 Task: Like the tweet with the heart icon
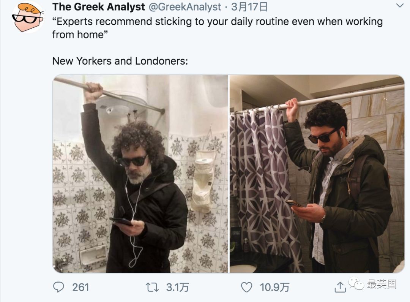[246, 287]
